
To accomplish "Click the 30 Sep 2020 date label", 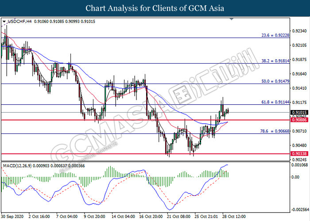I will pos(12,217).
